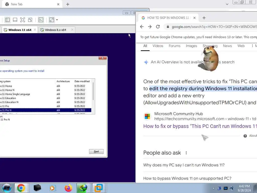Viewport: 257px width, 193px height.
Task: Click the address bar lock icon
Action: pyautogui.click(x=168, y=27)
